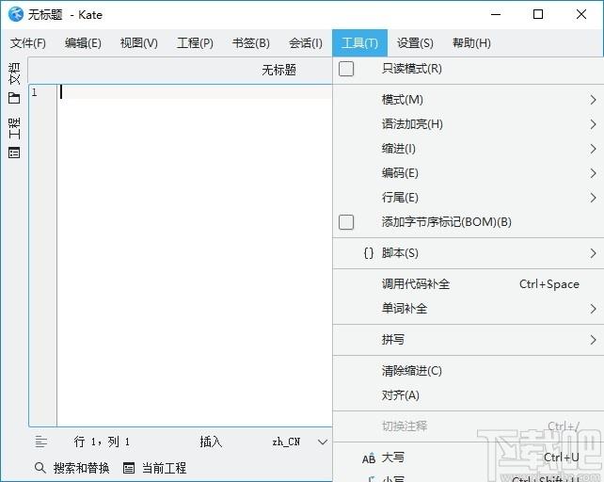Image resolution: width=604 pixels, height=482 pixels.
Task: Open the 工程 project sidebar panel
Action: [x=14, y=137]
